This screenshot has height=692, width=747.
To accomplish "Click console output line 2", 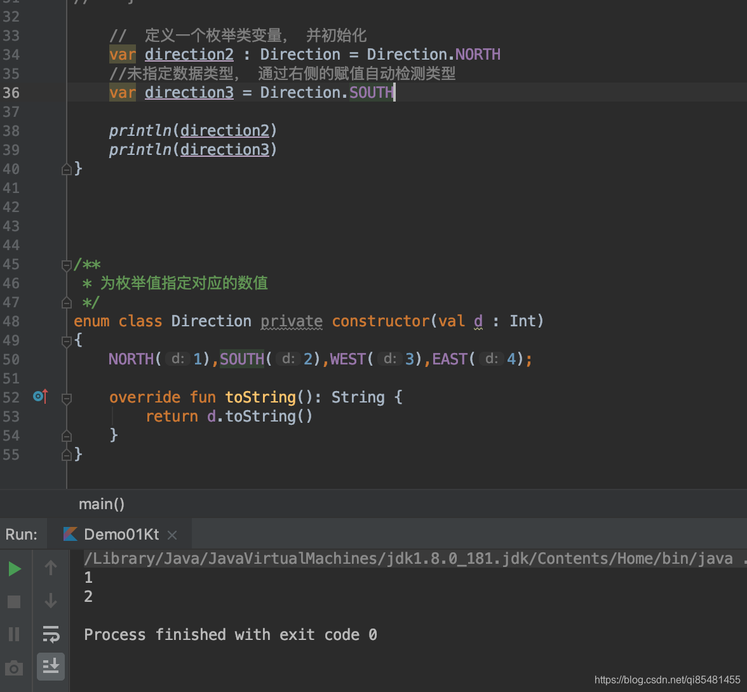I will (88, 596).
